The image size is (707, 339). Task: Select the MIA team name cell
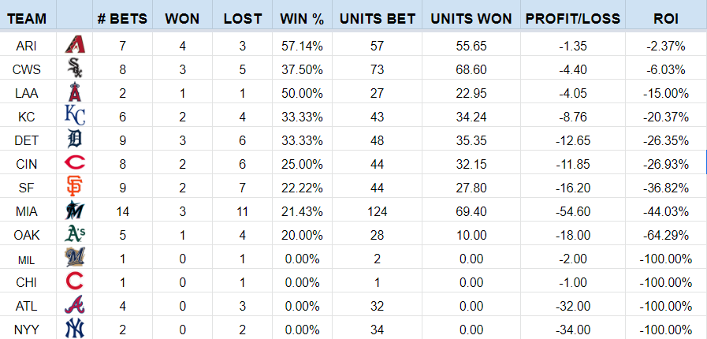click(x=27, y=211)
